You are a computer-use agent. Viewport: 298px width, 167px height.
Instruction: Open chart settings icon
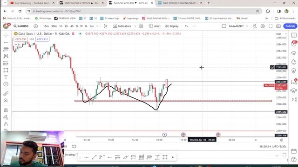point(263,26)
